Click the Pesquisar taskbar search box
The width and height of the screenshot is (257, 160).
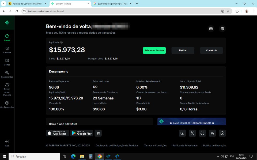pyautogui.click(x=34, y=157)
